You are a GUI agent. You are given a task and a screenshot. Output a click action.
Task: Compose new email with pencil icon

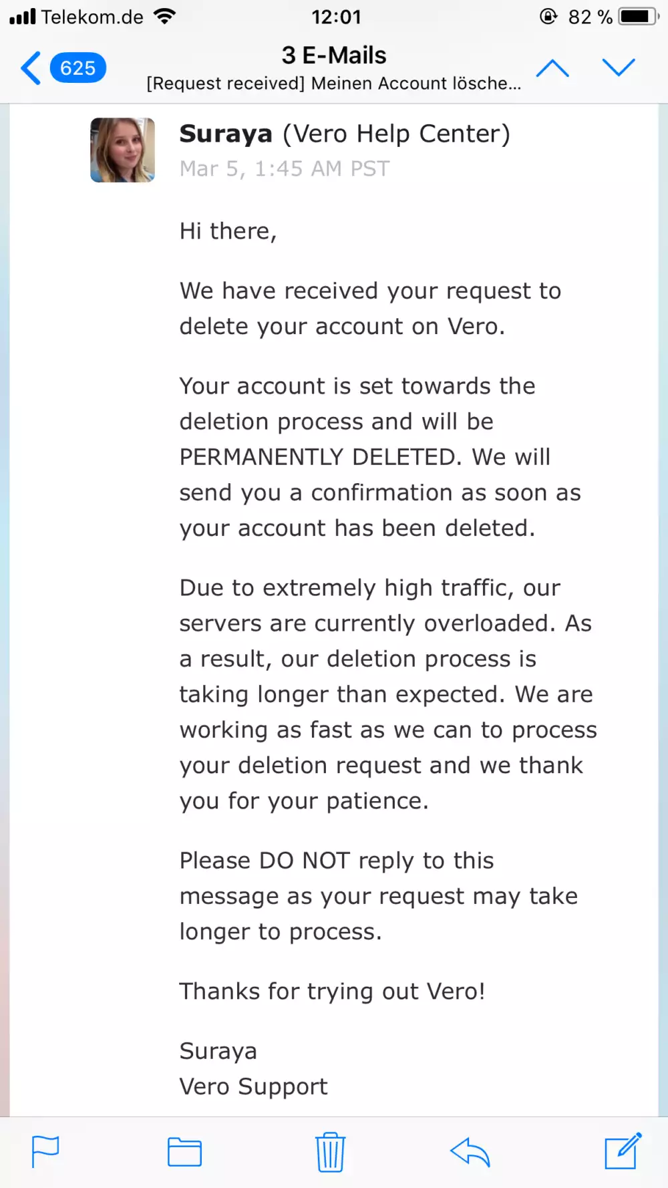pos(623,1151)
